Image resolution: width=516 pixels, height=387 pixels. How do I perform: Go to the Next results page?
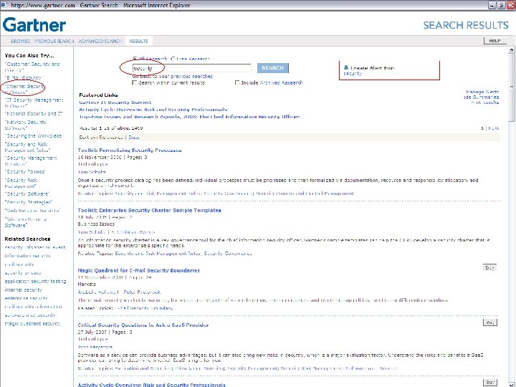(x=493, y=128)
